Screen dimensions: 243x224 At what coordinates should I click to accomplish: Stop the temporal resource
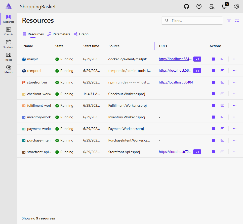[x=213, y=71]
